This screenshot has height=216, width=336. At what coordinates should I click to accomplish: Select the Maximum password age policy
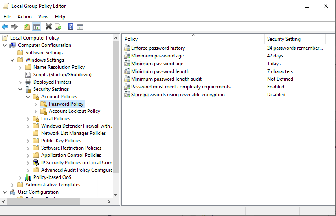click(x=157, y=56)
